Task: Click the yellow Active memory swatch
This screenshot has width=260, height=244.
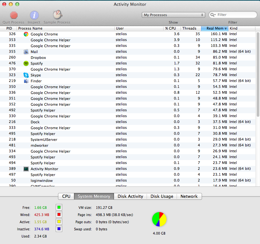Action: 59,222
